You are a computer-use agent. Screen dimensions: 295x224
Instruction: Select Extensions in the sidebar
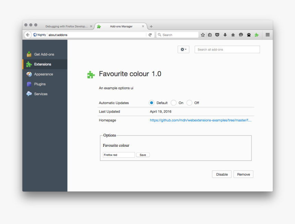45,64
